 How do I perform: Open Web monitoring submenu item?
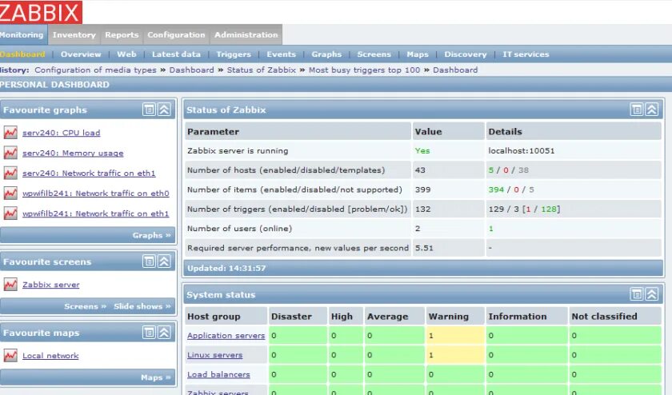pos(126,54)
